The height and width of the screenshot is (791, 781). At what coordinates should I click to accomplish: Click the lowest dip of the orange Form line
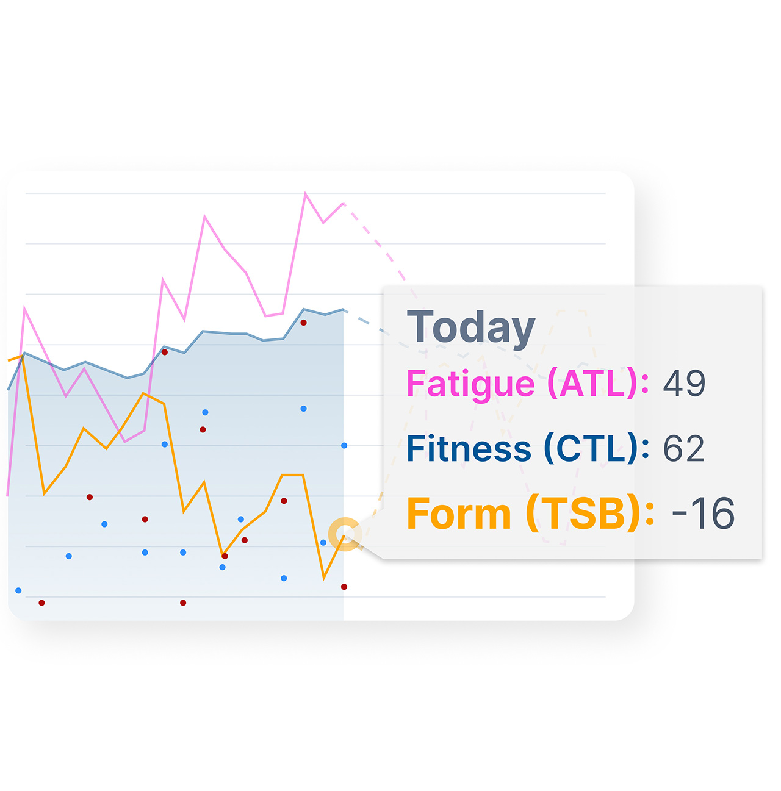324,577
